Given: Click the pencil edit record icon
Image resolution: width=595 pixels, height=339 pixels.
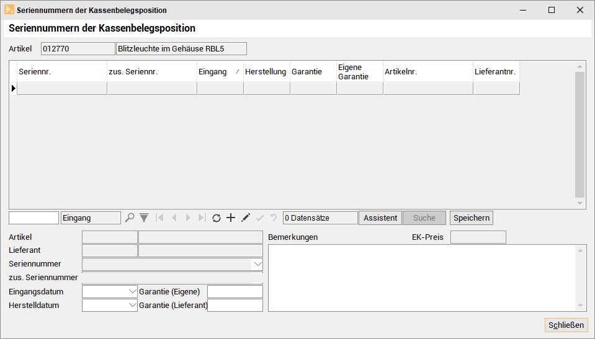Looking at the screenshot, I should pyautogui.click(x=246, y=218).
